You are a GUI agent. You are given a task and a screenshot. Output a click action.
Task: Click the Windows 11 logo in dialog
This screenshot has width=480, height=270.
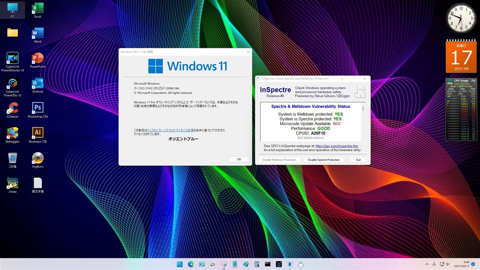pos(187,66)
